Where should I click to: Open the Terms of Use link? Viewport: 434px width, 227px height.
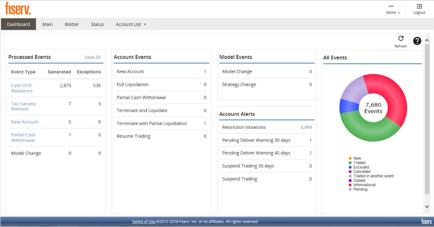[143, 222]
